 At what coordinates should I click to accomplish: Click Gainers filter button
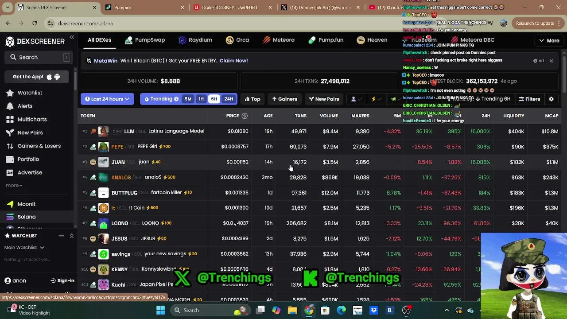tap(284, 99)
